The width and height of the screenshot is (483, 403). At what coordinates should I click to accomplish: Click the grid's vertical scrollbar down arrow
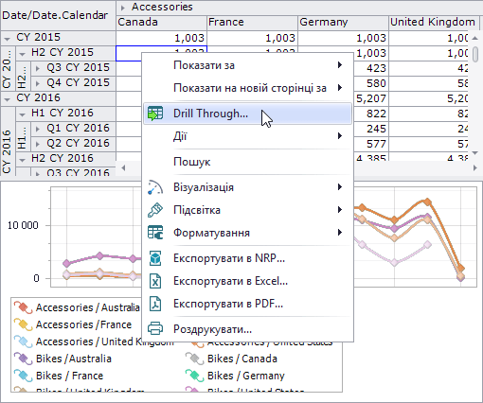475,153
